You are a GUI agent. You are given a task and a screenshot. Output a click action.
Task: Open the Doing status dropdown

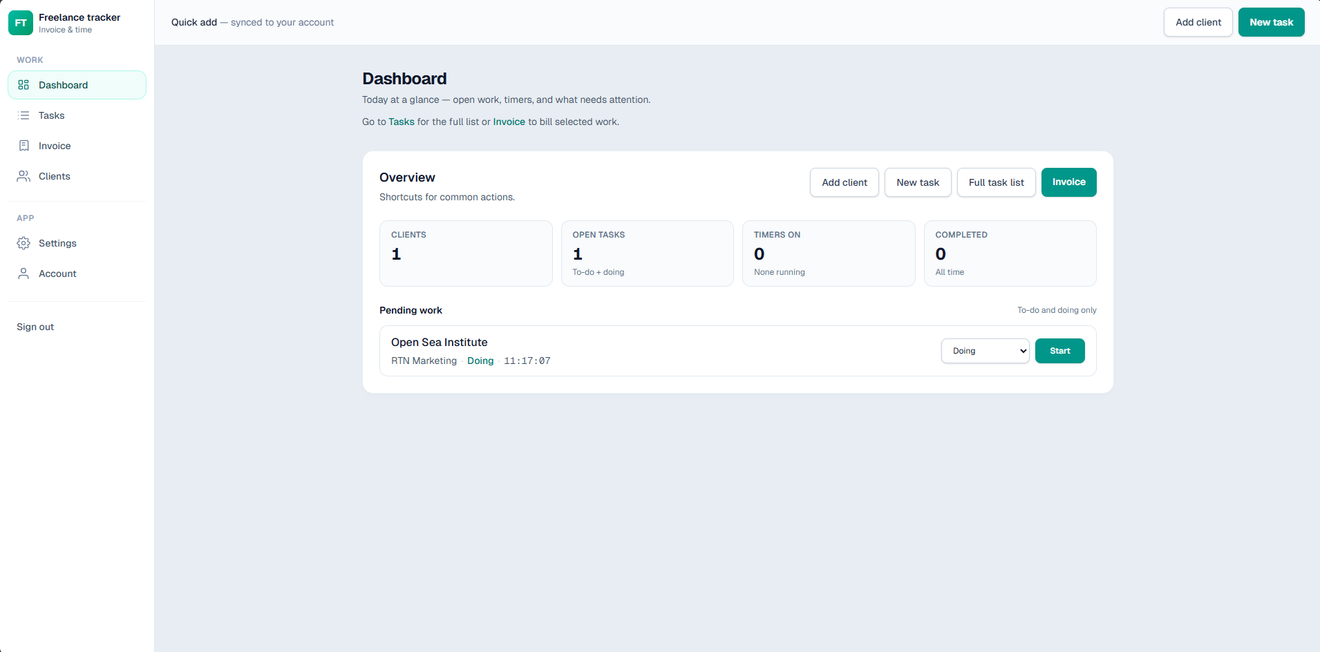(x=985, y=351)
